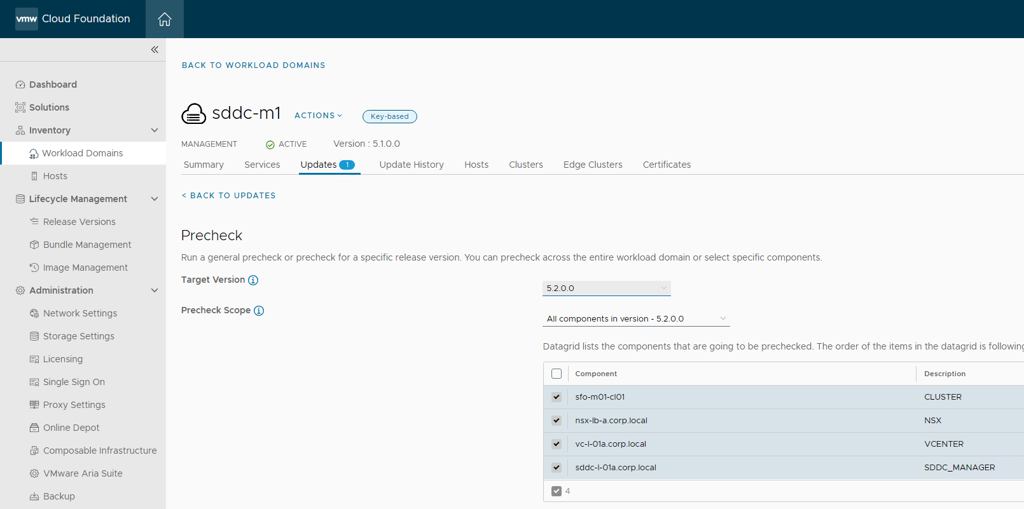
Task: Uncheck the vc-l-01a.corp.local checkbox
Action: (x=557, y=444)
